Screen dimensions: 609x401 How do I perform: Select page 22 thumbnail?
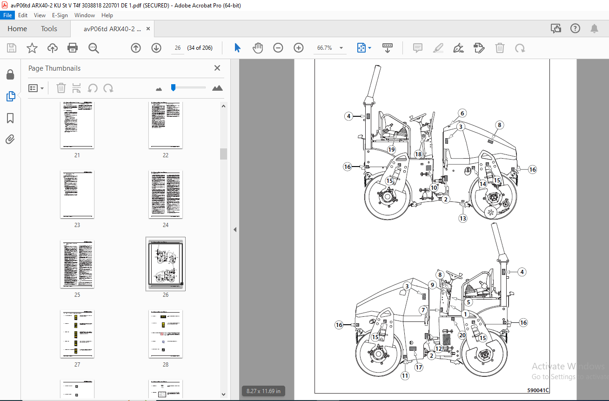click(166, 125)
